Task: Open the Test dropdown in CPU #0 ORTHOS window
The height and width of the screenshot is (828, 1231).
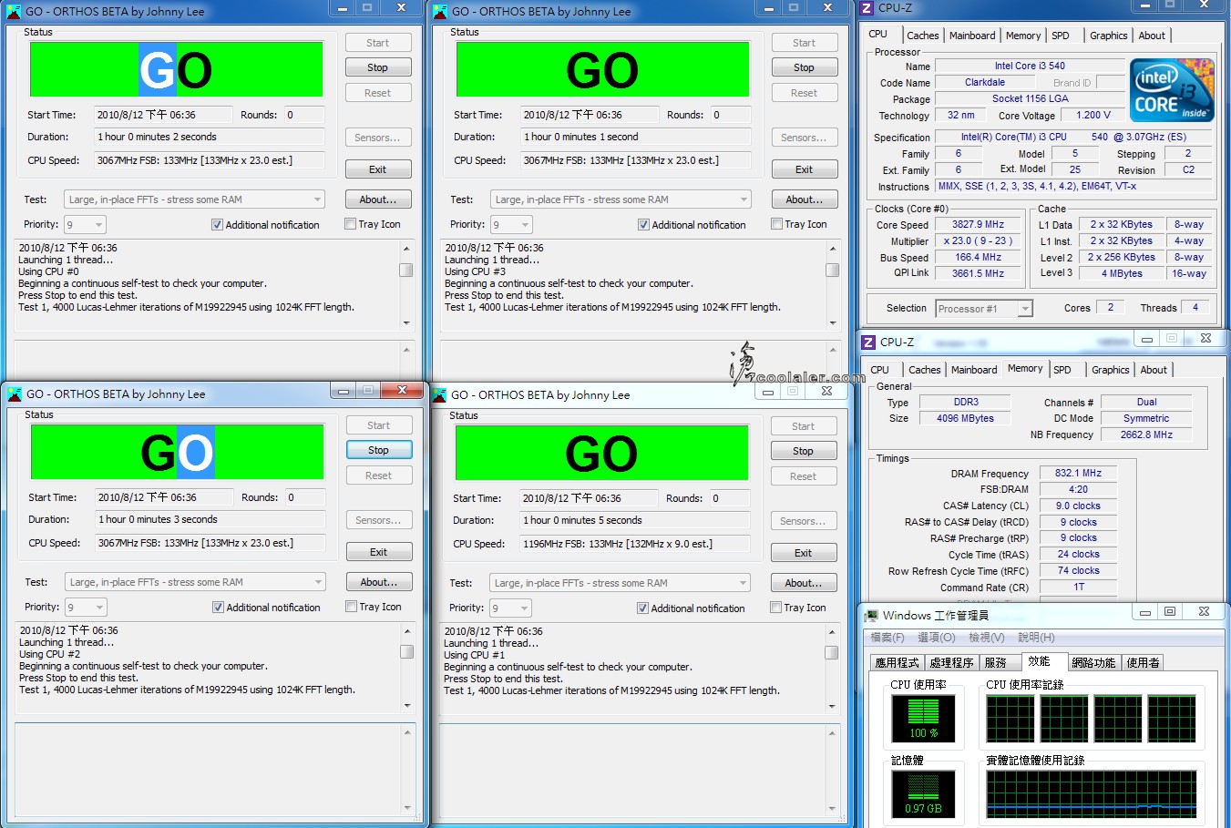Action: pyautogui.click(x=194, y=199)
